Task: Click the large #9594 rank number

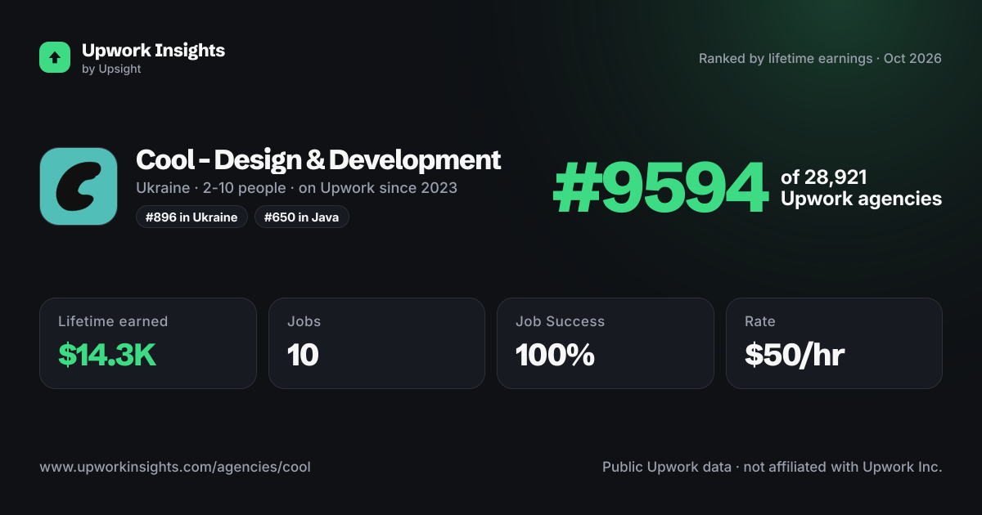Action: click(660, 188)
